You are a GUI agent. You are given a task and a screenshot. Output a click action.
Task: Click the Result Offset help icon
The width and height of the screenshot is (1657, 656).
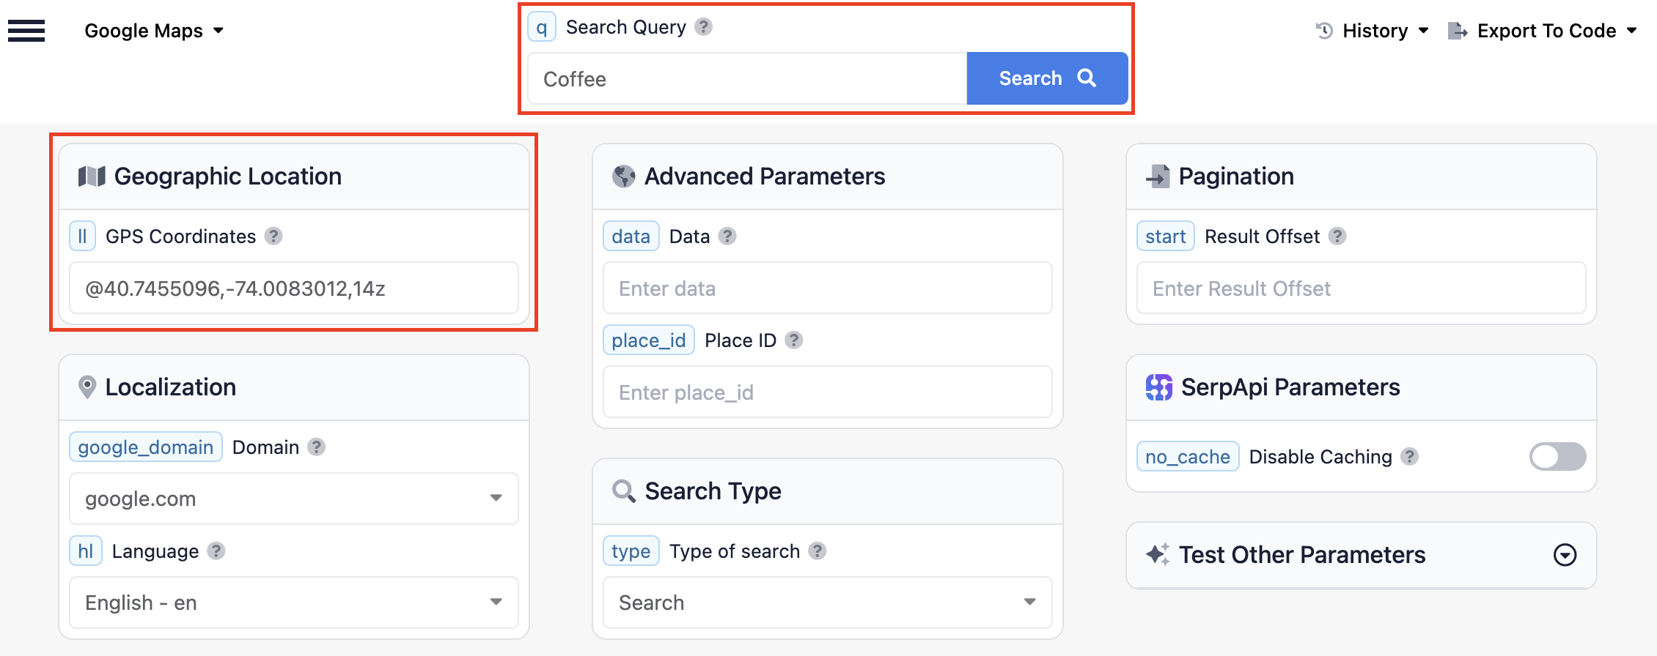pos(1337,236)
